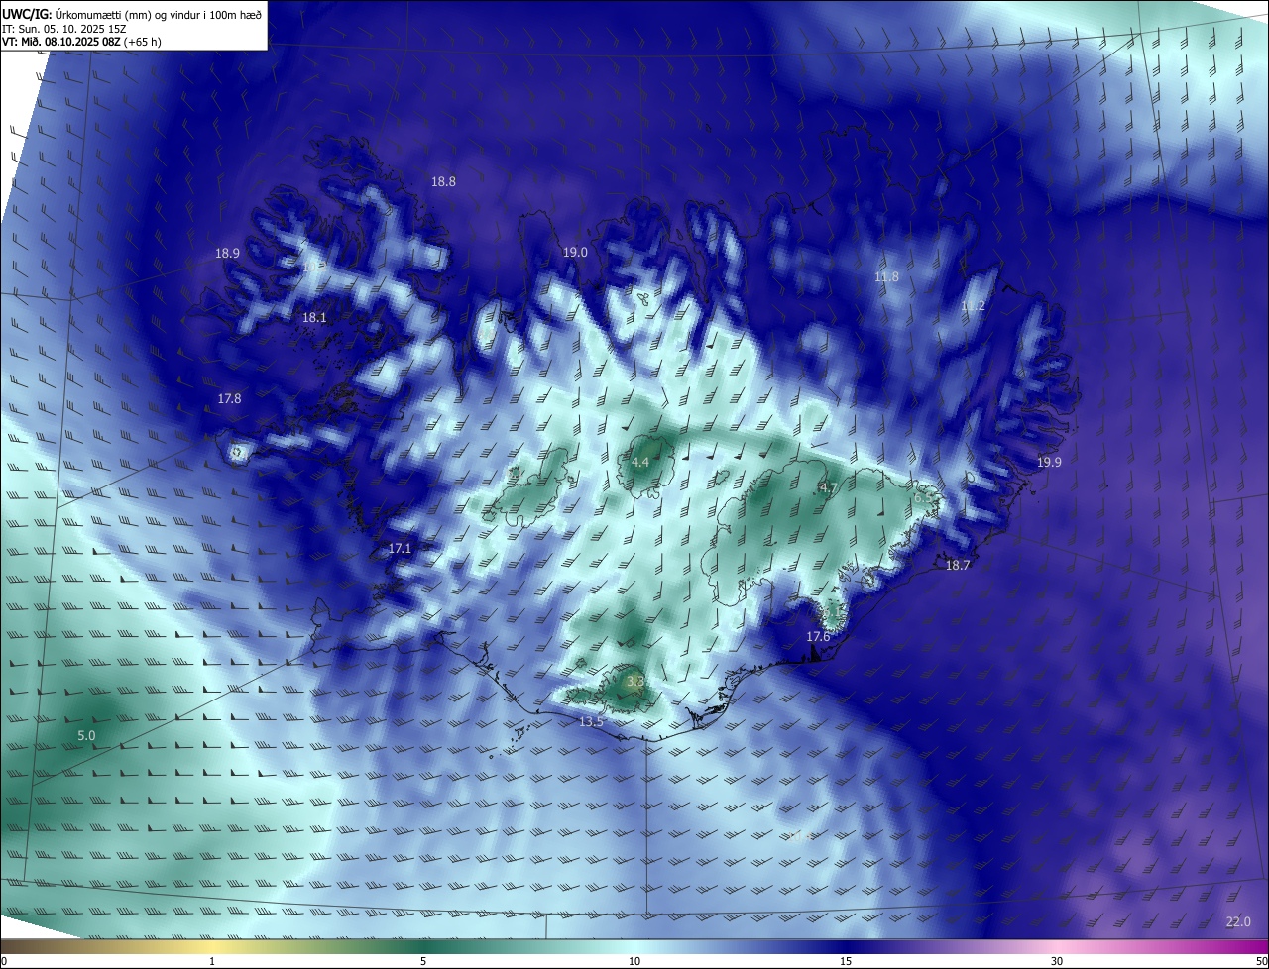
Task: Click the 5.0 value over the ocean
Action: 86,736
